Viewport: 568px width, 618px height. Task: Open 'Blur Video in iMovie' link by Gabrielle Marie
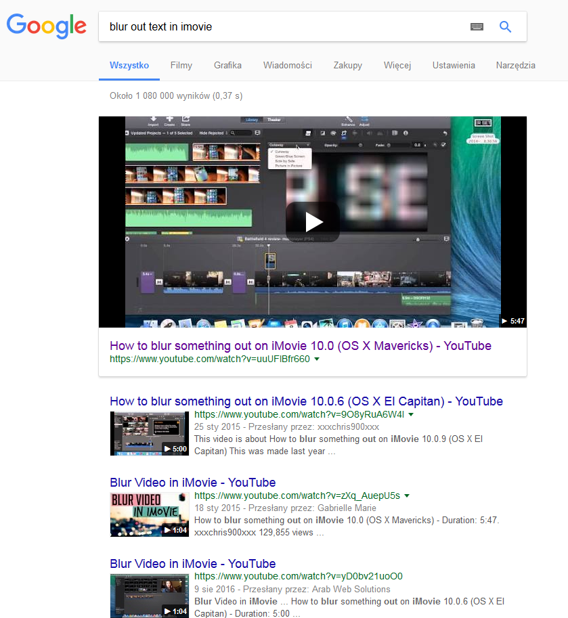point(193,483)
